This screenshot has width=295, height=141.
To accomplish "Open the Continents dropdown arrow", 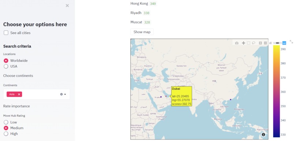I will tap(65, 94).
